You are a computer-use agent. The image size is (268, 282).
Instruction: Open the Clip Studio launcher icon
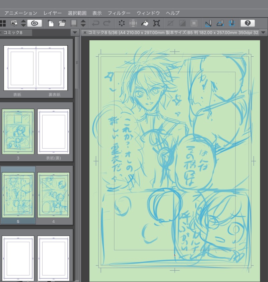click(x=35, y=23)
